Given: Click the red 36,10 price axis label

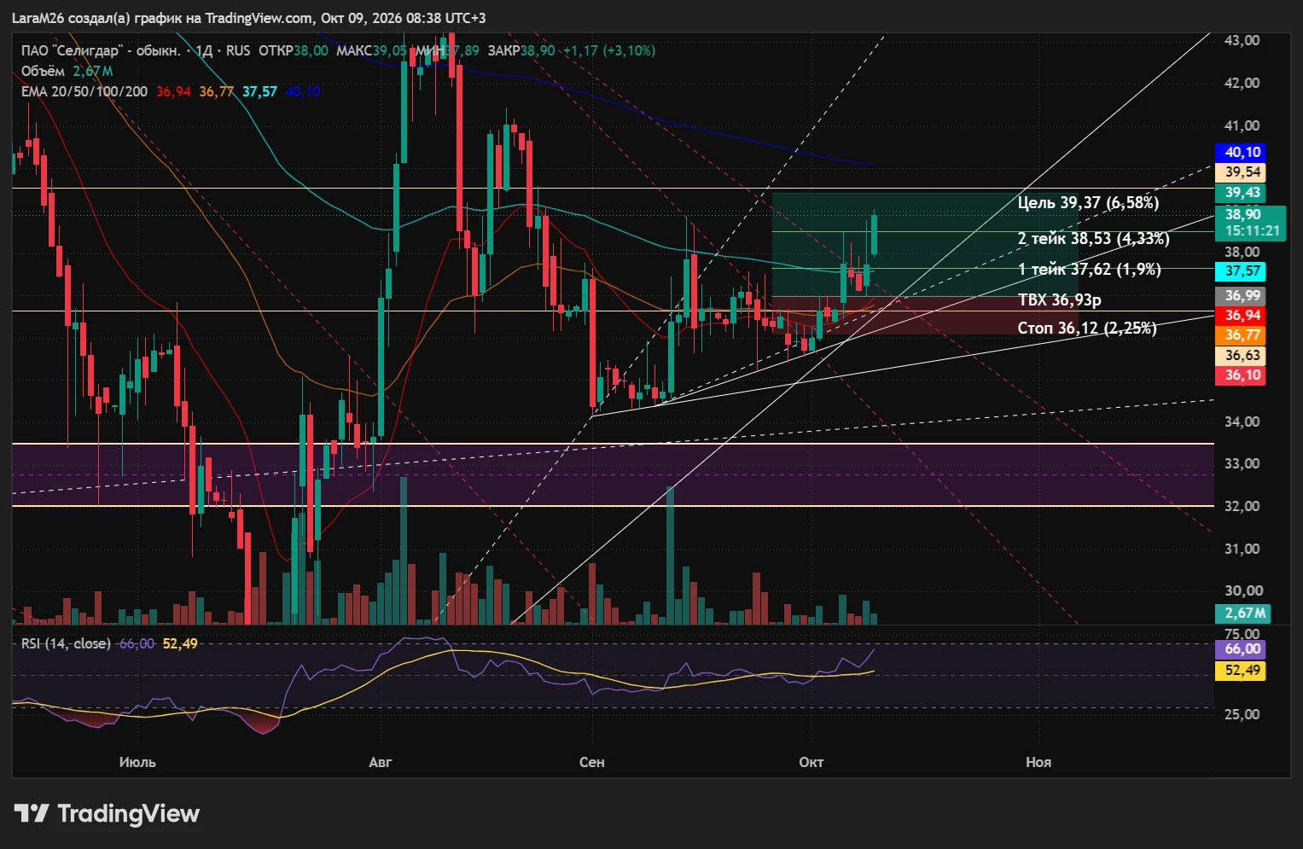Looking at the screenshot, I should point(1242,375).
